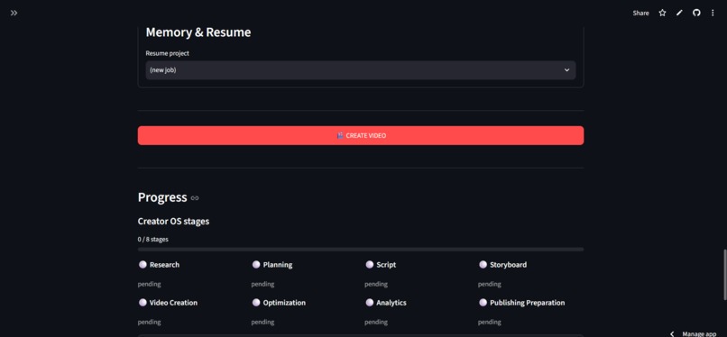This screenshot has height=337, width=727.
Task: Click pending status under Publishing Preparation
Action: (490, 323)
